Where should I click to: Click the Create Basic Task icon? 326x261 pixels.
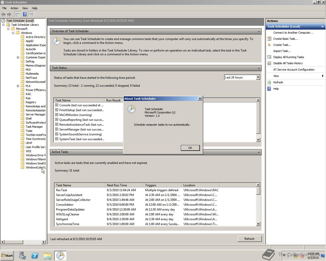tap(269, 39)
